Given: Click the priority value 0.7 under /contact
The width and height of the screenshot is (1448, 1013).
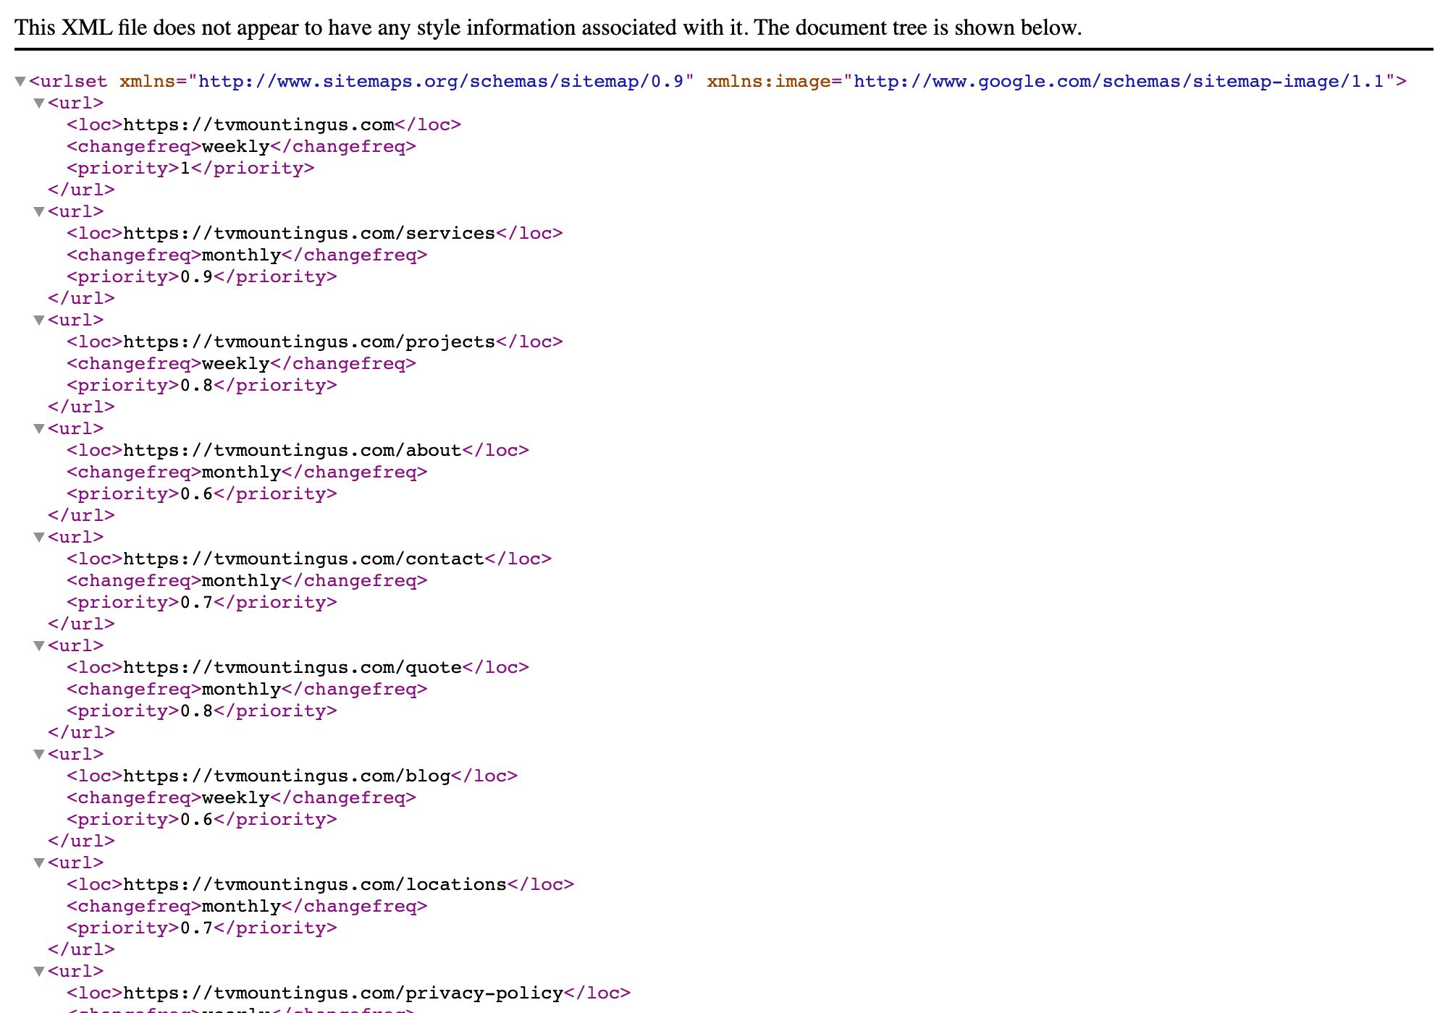Looking at the screenshot, I should pos(197,602).
